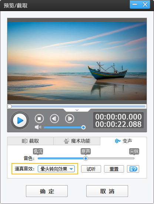Confirm with the 确定 button
The image size is (154, 204).
(47, 191)
